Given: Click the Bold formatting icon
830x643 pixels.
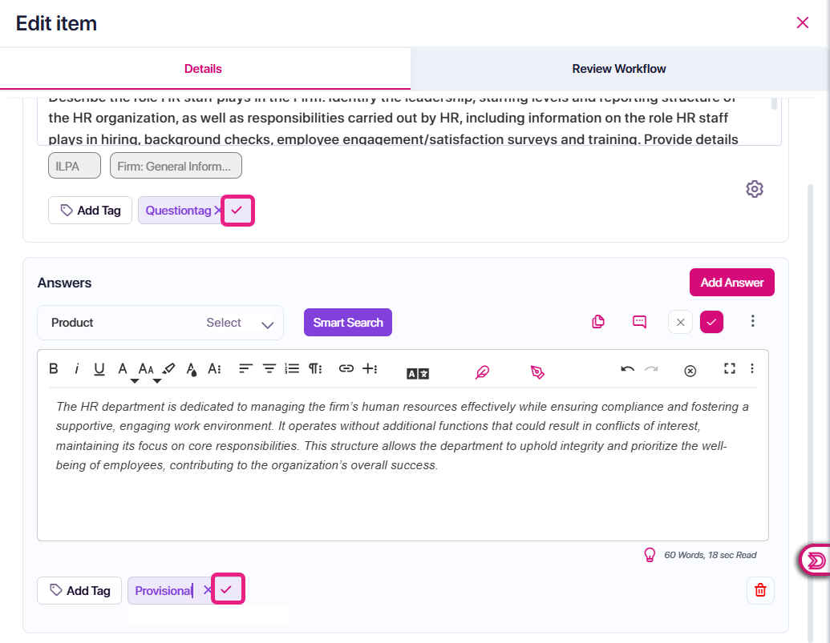Looking at the screenshot, I should tap(54, 368).
